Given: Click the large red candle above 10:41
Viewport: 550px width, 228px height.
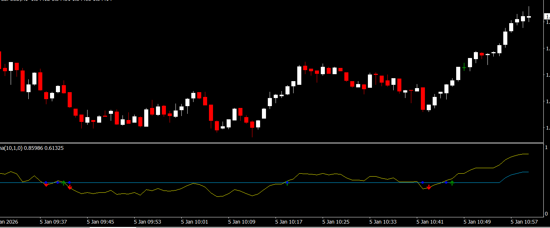Looking at the screenshot, I should pos(423,98).
